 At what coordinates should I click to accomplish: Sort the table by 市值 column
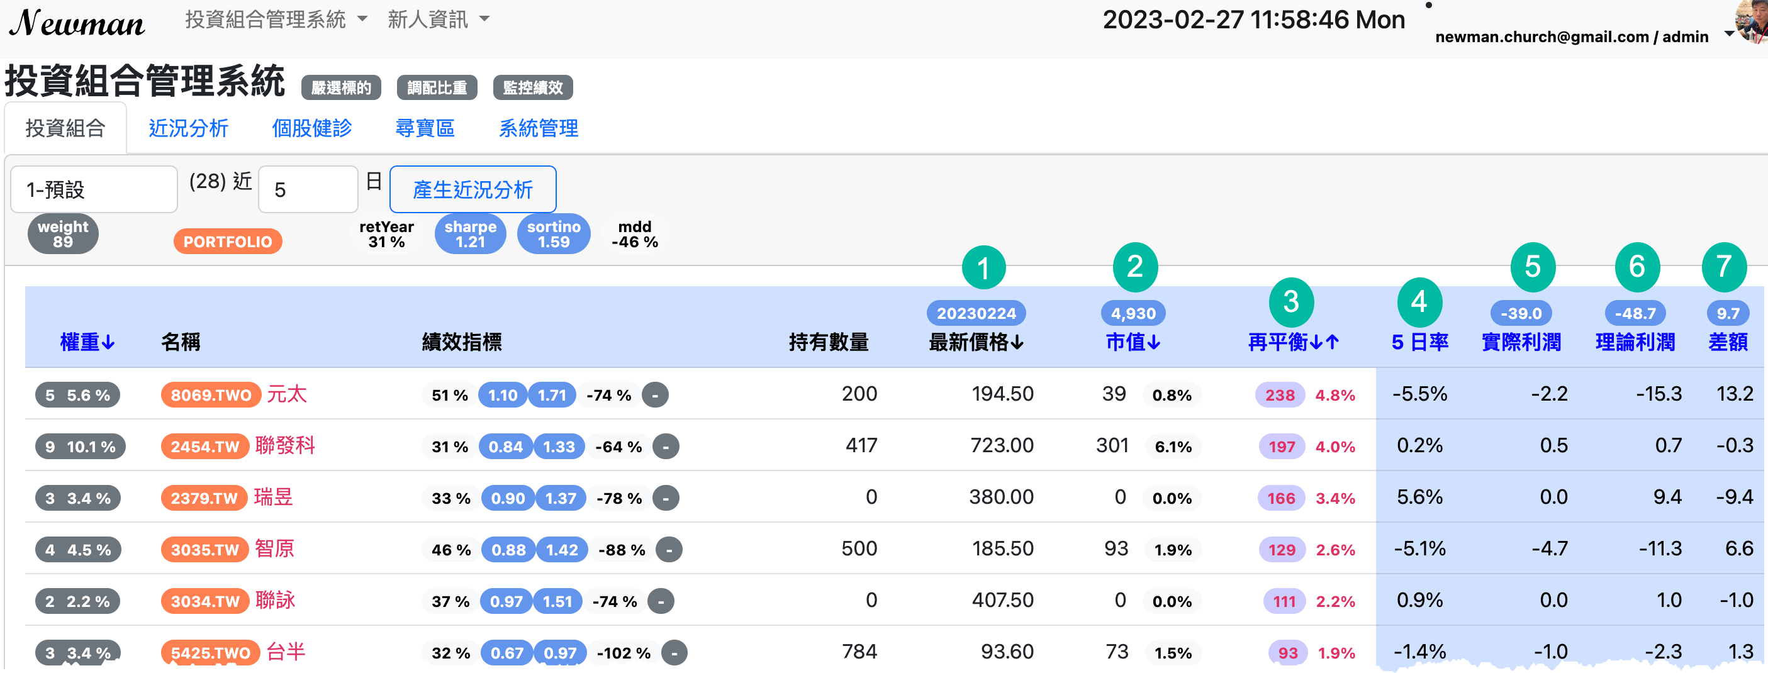pyautogui.click(x=1133, y=342)
